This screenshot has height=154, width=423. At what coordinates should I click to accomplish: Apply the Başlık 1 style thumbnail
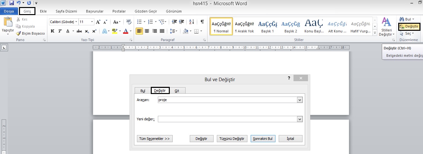point(267,26)
